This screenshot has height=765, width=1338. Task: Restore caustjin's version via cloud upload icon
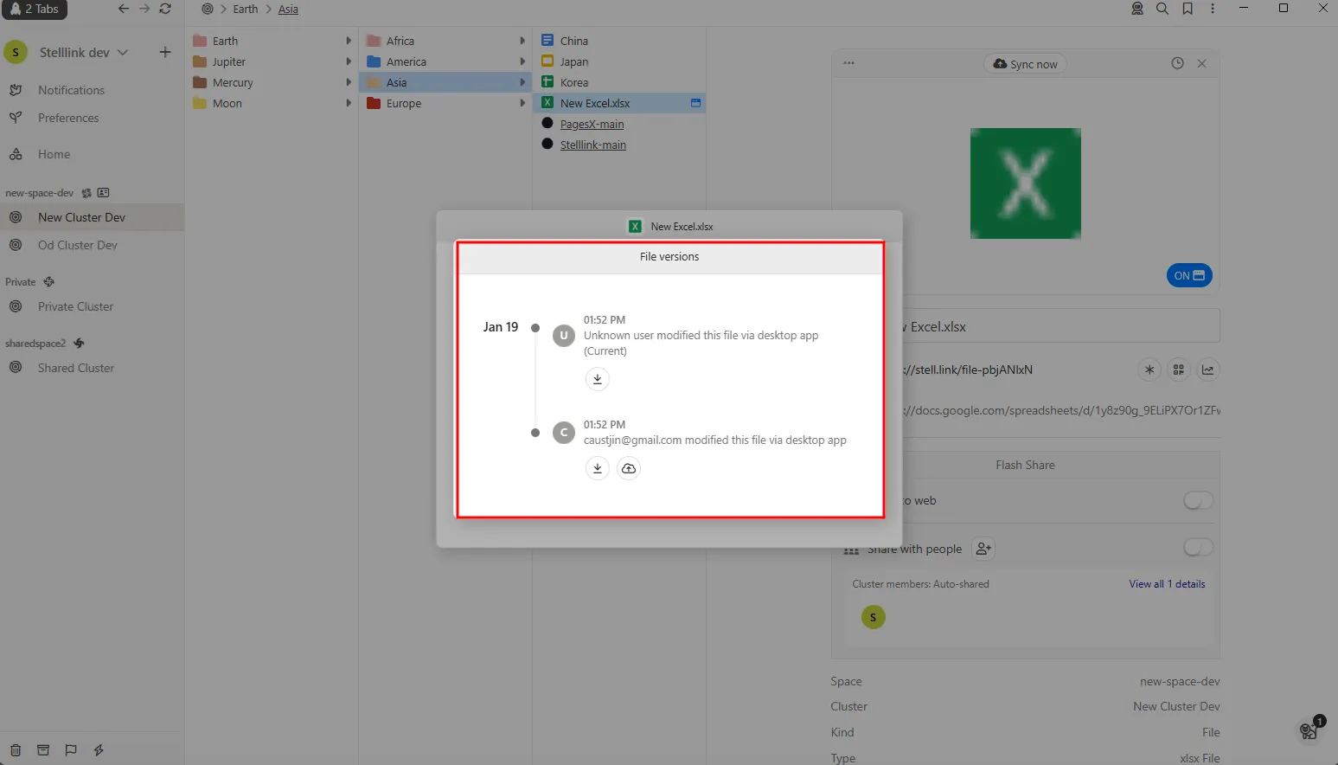click(629, 468)
